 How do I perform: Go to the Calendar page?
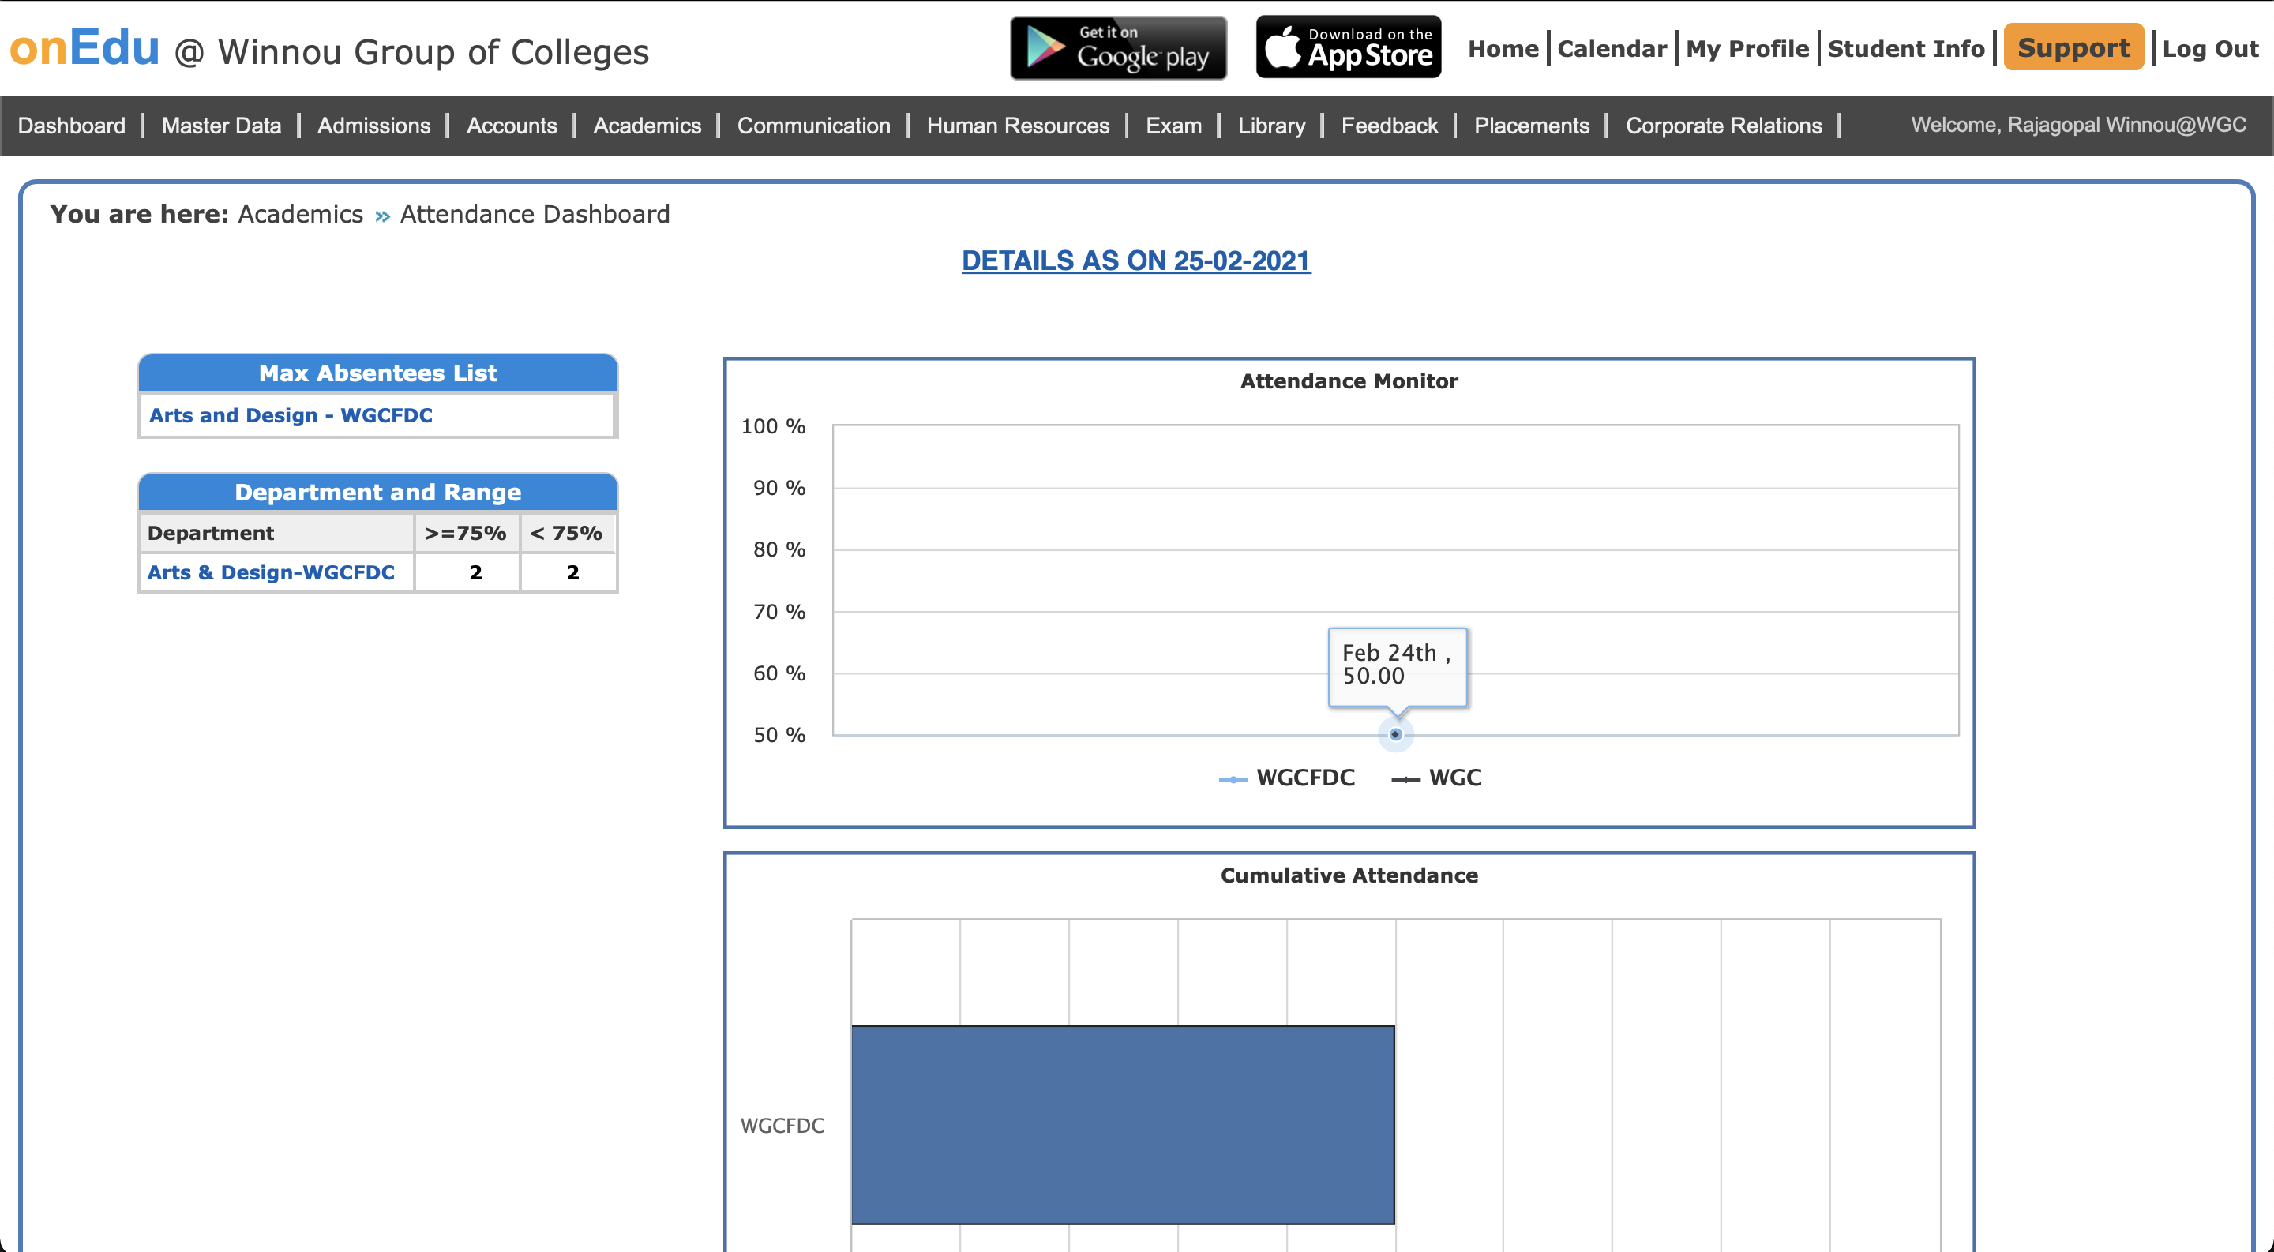pyautogui.click(x=1611, y=48)
